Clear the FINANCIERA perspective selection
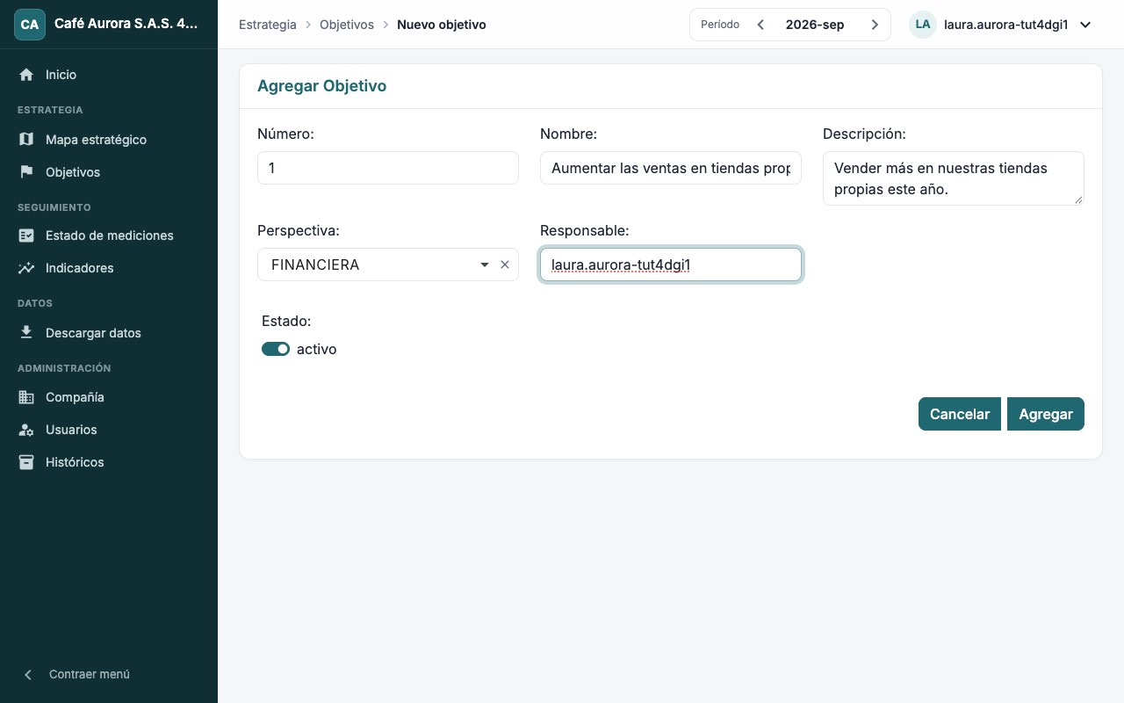The width and height of the screenshot is (1124, 703). pos(505,265)
